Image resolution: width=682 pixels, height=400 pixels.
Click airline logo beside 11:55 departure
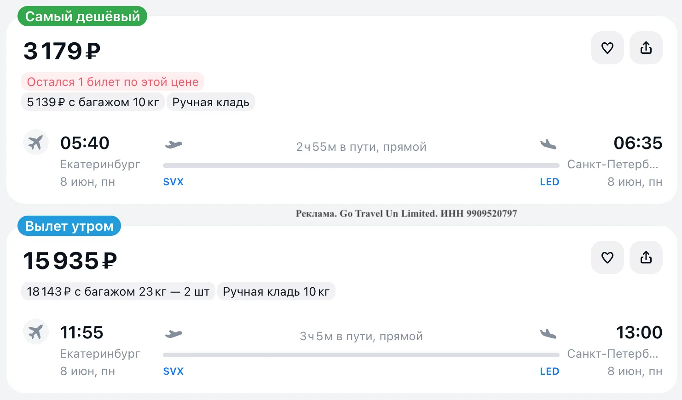coord(36,331)
